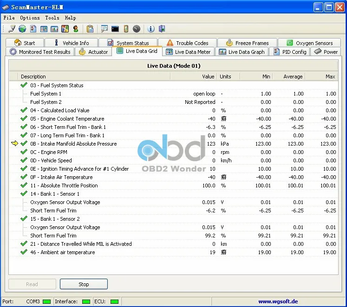Select the 0B Intake Manifold Absolute Pressure row

click(174, 144)
